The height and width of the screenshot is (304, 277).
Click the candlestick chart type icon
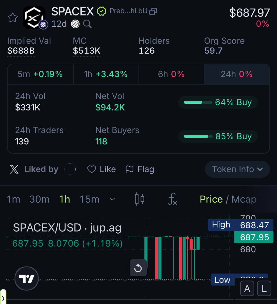pyautogui.click(x=140, y=199)
